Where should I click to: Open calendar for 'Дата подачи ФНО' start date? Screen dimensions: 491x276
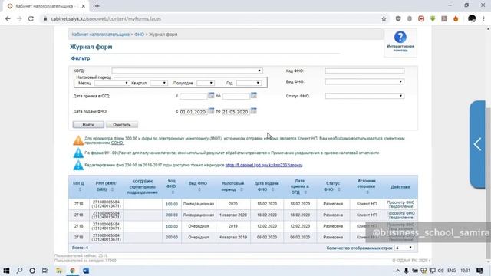click(211, 110)
